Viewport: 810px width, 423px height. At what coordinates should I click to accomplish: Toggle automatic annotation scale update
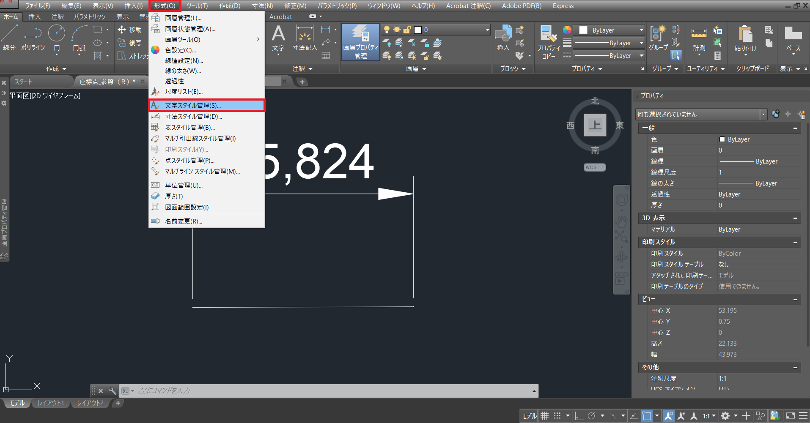681,416
